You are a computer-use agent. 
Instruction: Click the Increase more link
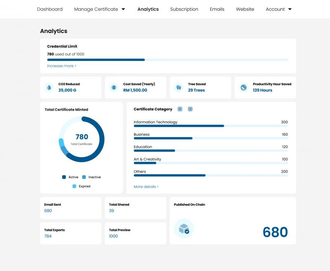(61, 66)
